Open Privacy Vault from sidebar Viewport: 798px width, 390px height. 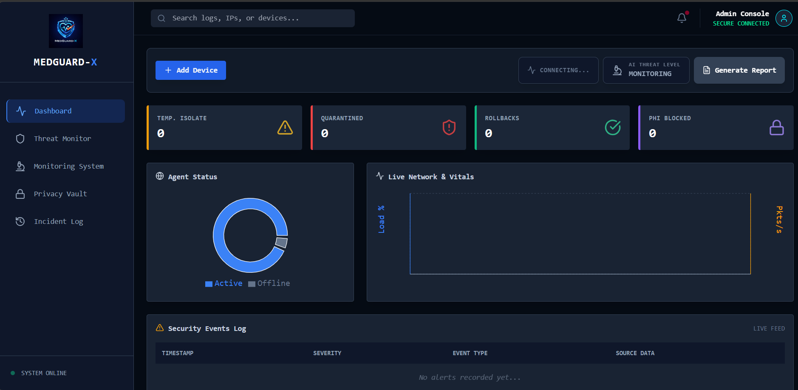(x=60, y=194)
